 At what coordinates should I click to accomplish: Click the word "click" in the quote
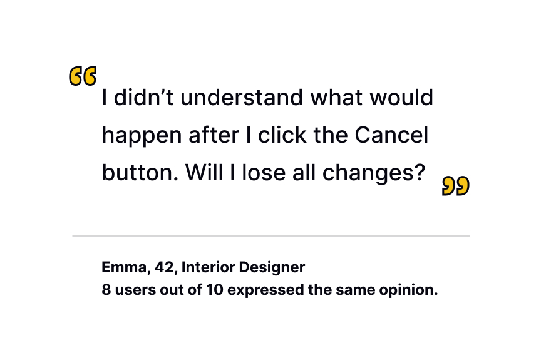click(282, 135)
